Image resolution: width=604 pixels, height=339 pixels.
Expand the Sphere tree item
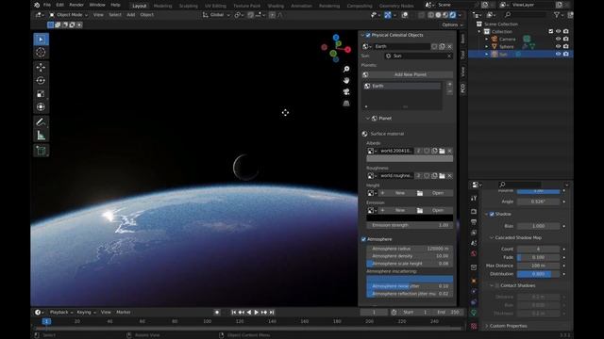tap(487, 47)
